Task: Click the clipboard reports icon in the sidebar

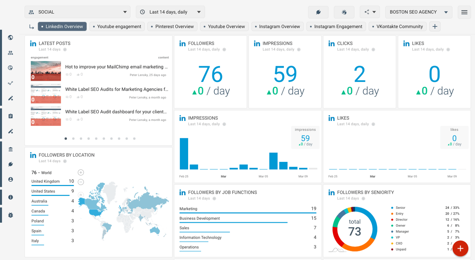Action: click(x=10, y=116)
